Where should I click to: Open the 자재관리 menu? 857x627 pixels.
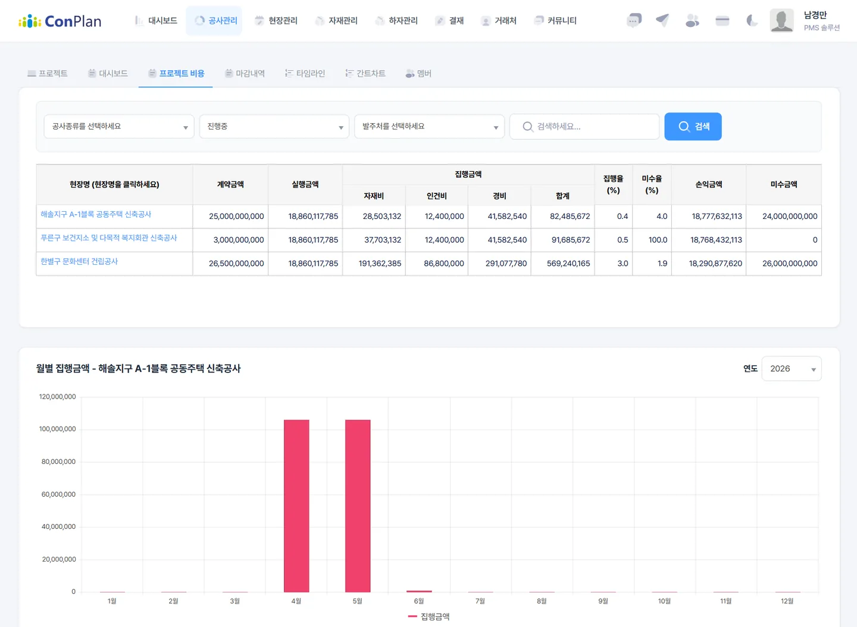tap(336, 21)
